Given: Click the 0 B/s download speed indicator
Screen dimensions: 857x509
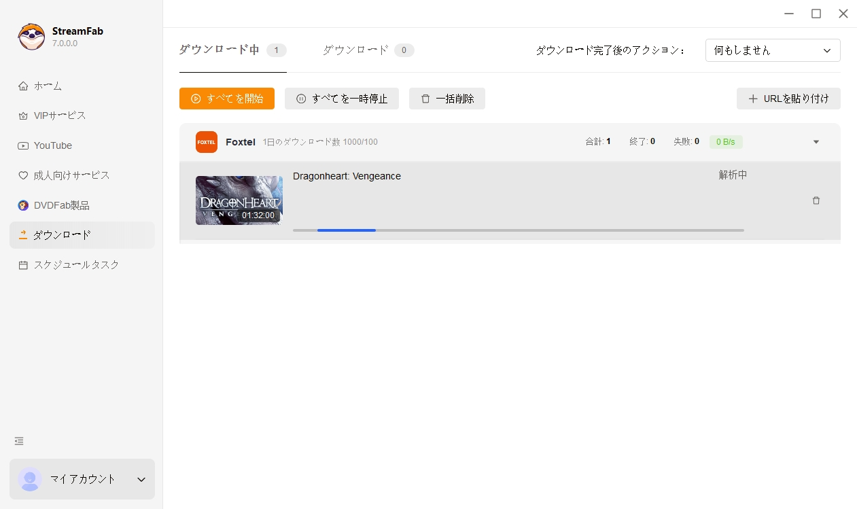Looking at the screenshot, I should pos(725,141).
